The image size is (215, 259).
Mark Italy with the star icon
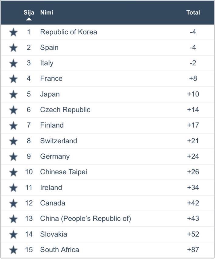click(x=13, y=63)
